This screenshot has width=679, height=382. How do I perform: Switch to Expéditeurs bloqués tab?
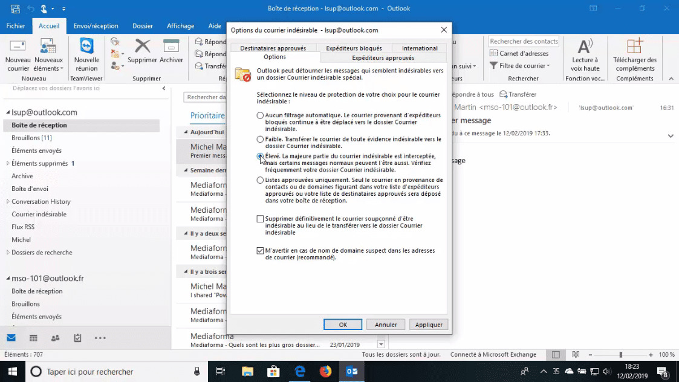[x=354, y=48]
